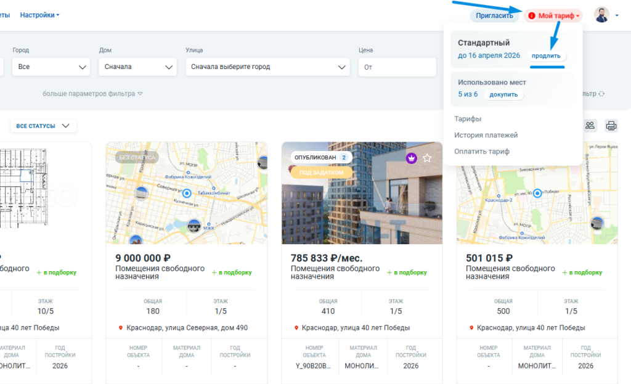Click the price 9 000 000 ₽
631x384 pixels.
coord(143,258)
